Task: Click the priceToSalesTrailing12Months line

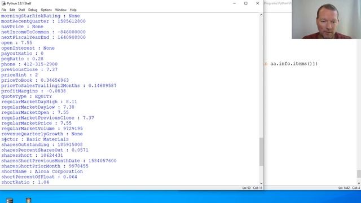Action: coord(59,86)
